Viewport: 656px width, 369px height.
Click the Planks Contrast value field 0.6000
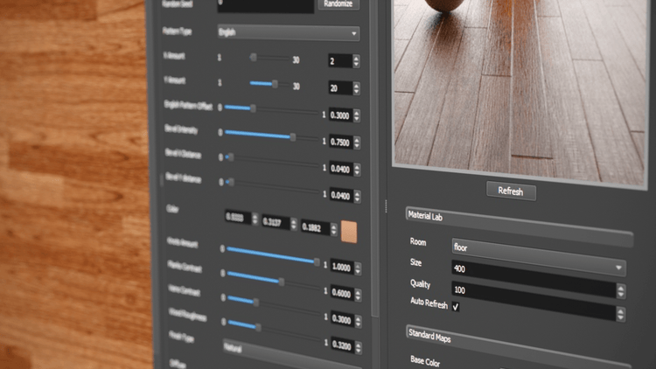coord(343,293)
